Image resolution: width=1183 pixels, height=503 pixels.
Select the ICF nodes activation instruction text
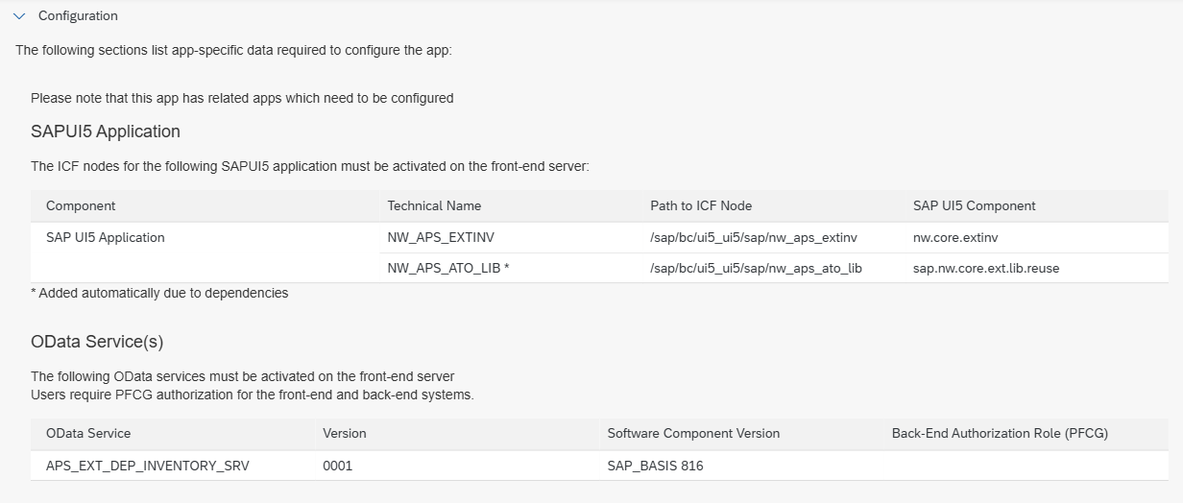tap(309, 166)
